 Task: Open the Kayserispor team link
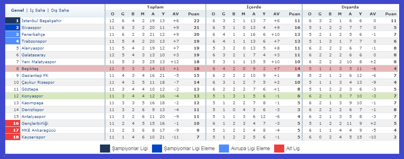(x=33, y=137)
